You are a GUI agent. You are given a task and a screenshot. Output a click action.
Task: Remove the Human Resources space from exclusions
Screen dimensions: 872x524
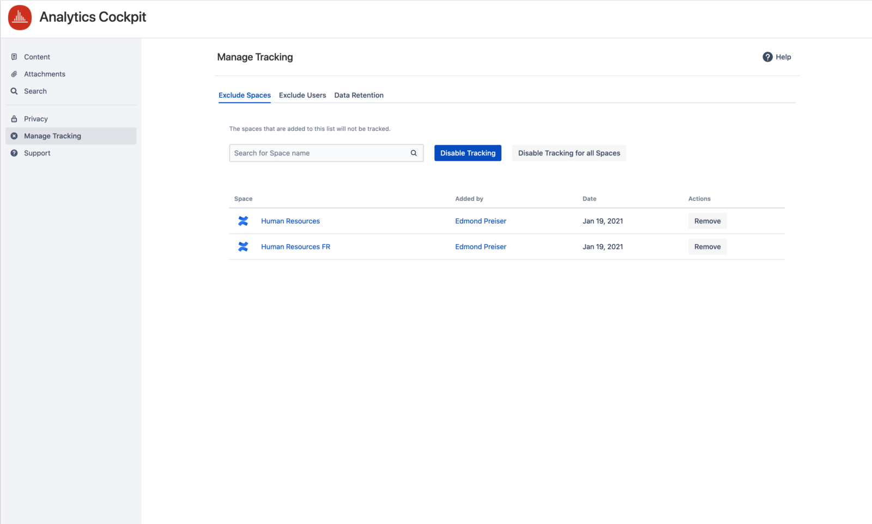tap(707, 221)
